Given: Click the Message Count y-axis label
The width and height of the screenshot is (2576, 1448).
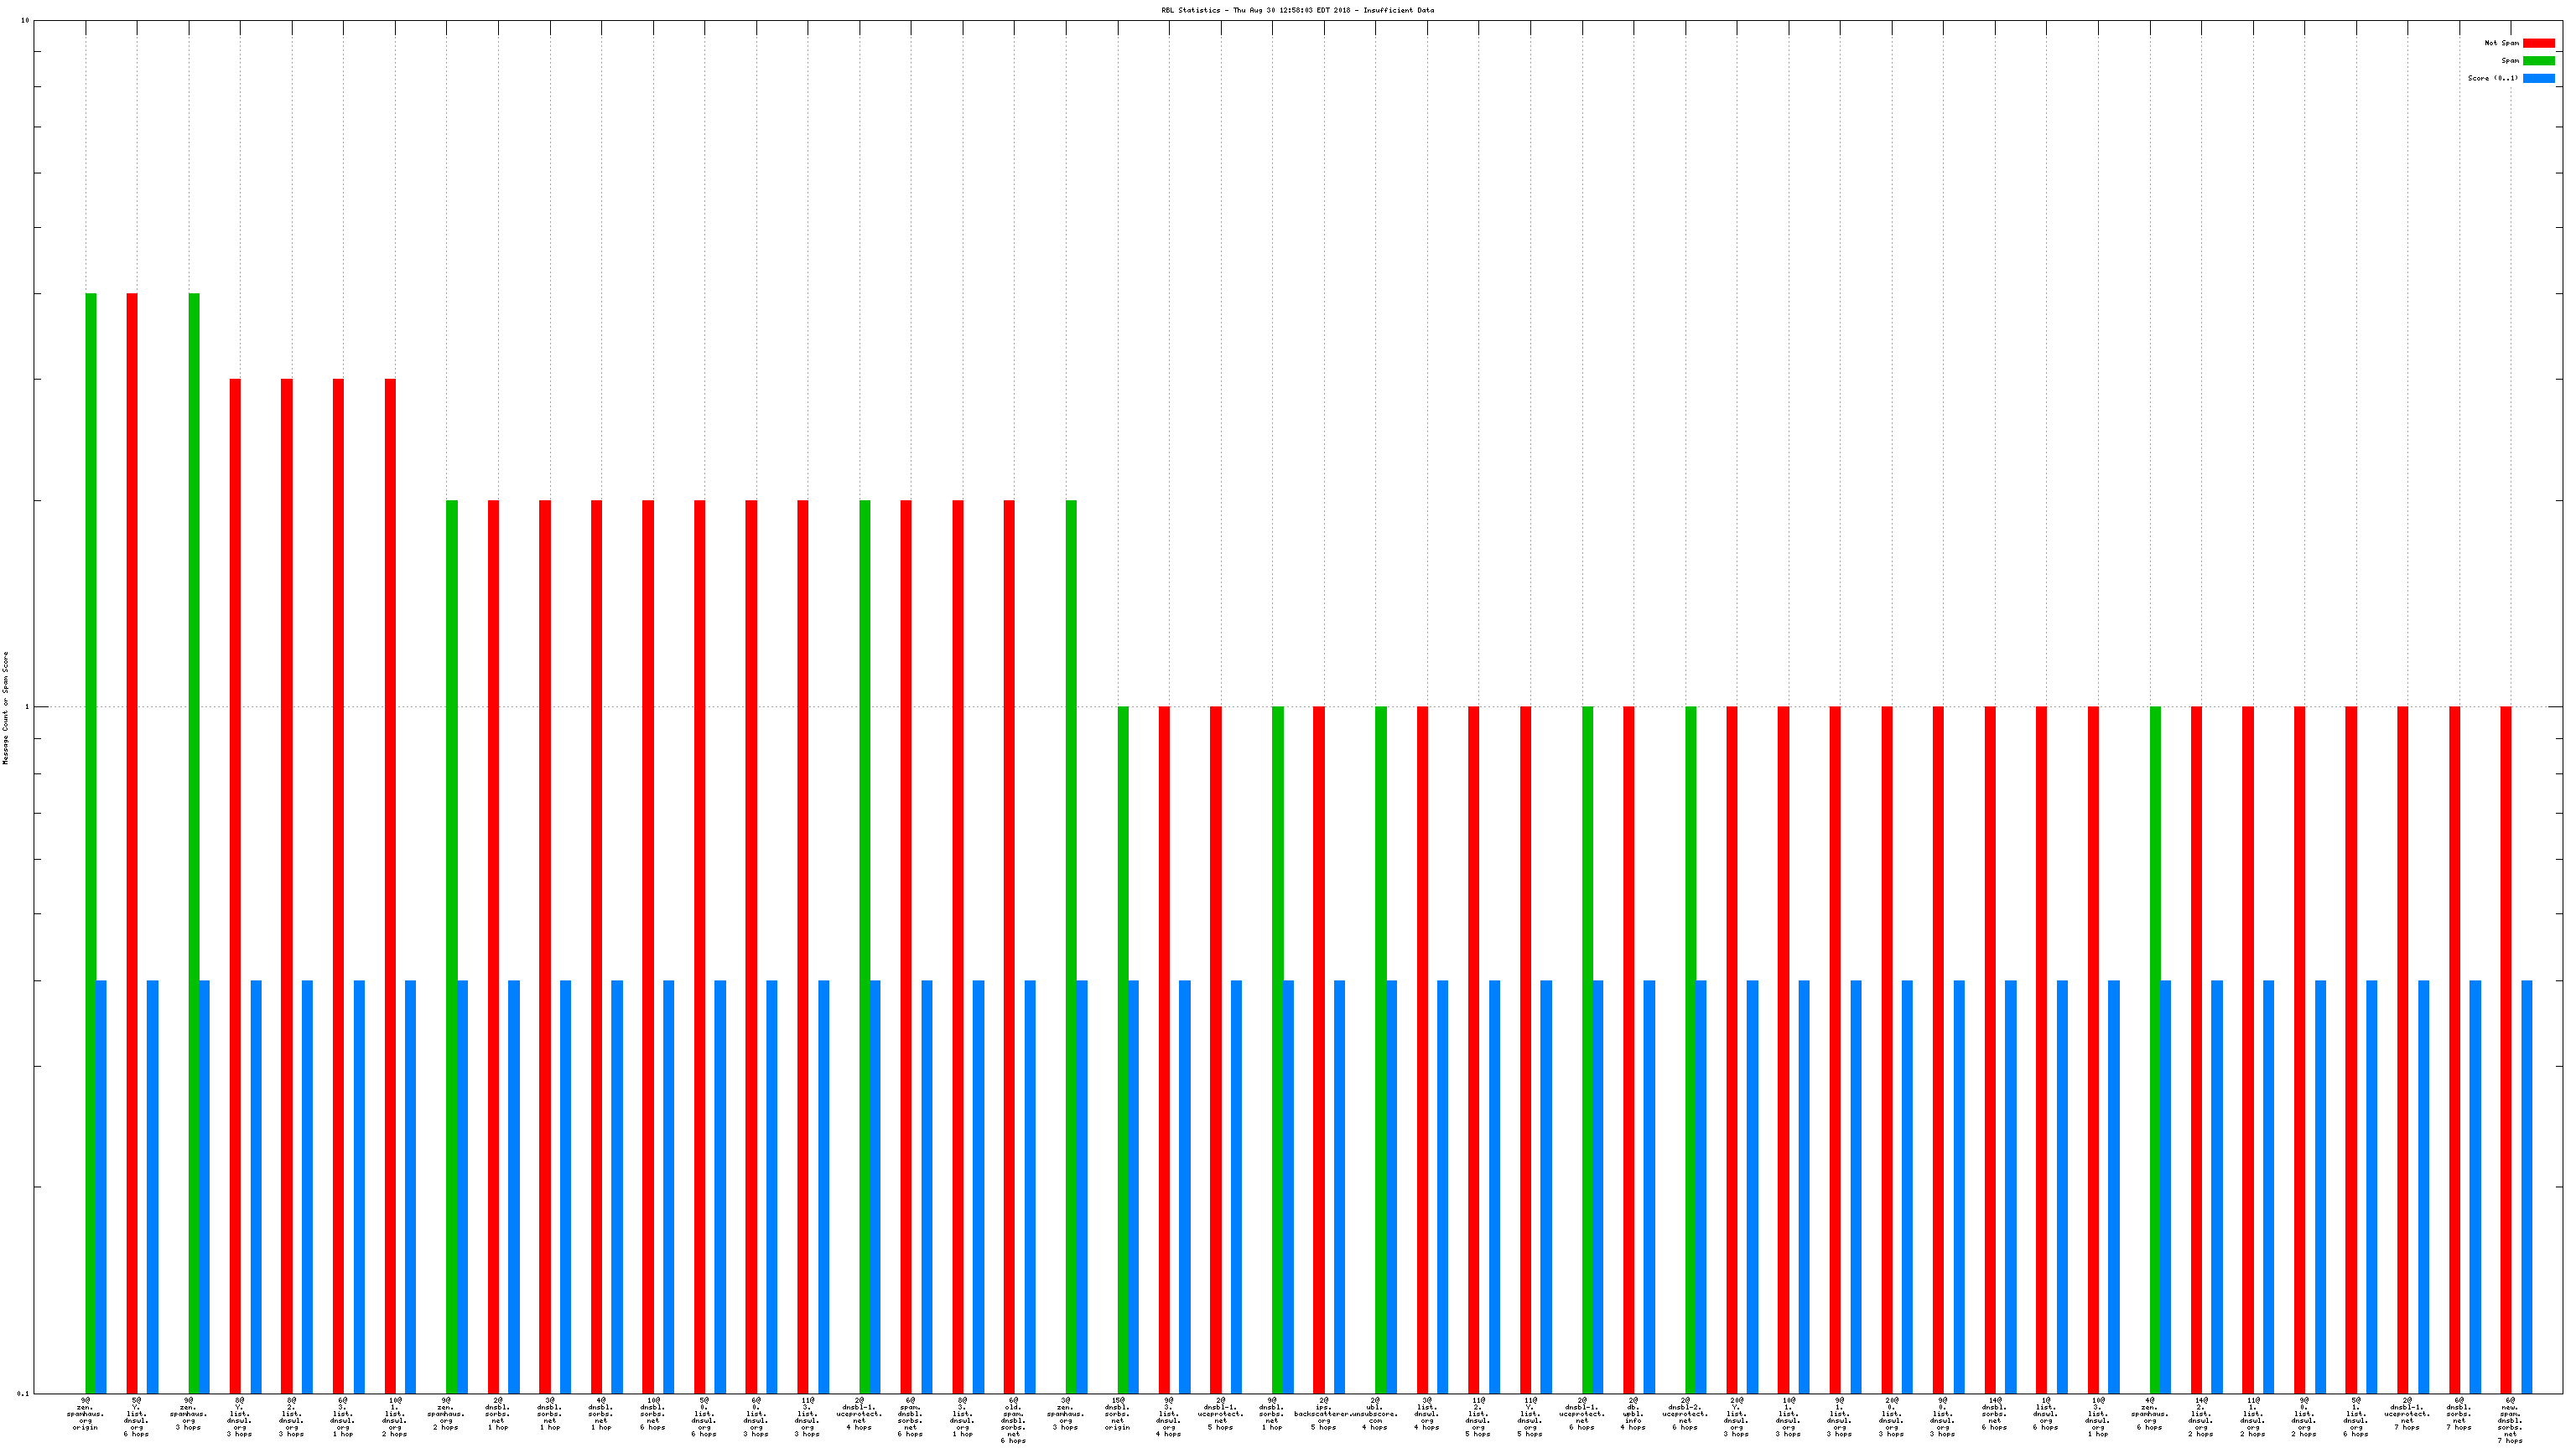Looking at the screenshot, I should [5, 707].
